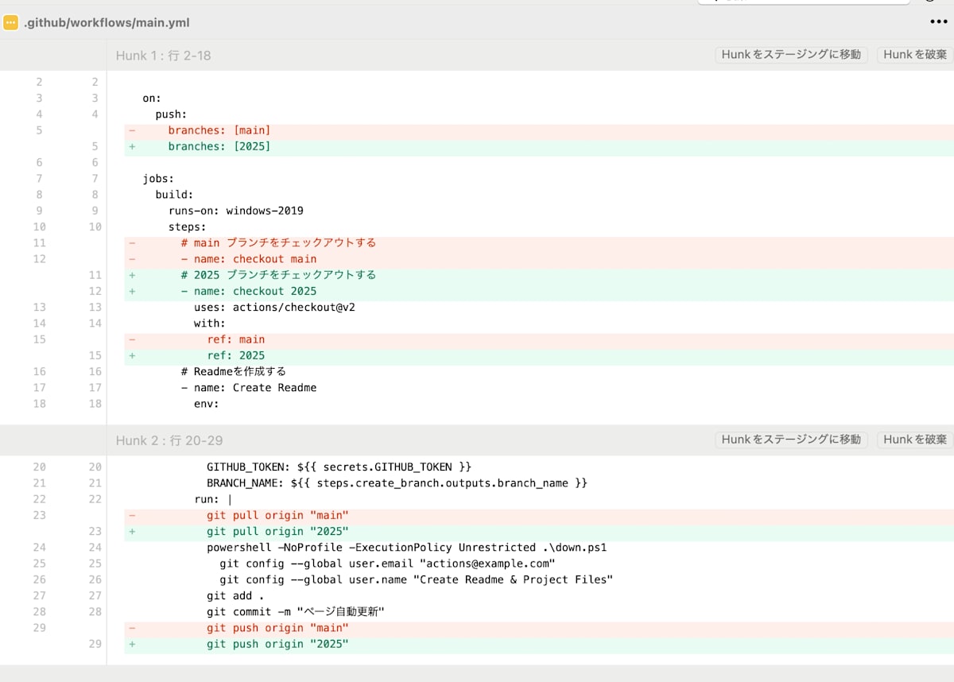The image size is (954, 682).
Task: Select the .github/workflows/main.yml file header
Action: (x=107, y=23)
